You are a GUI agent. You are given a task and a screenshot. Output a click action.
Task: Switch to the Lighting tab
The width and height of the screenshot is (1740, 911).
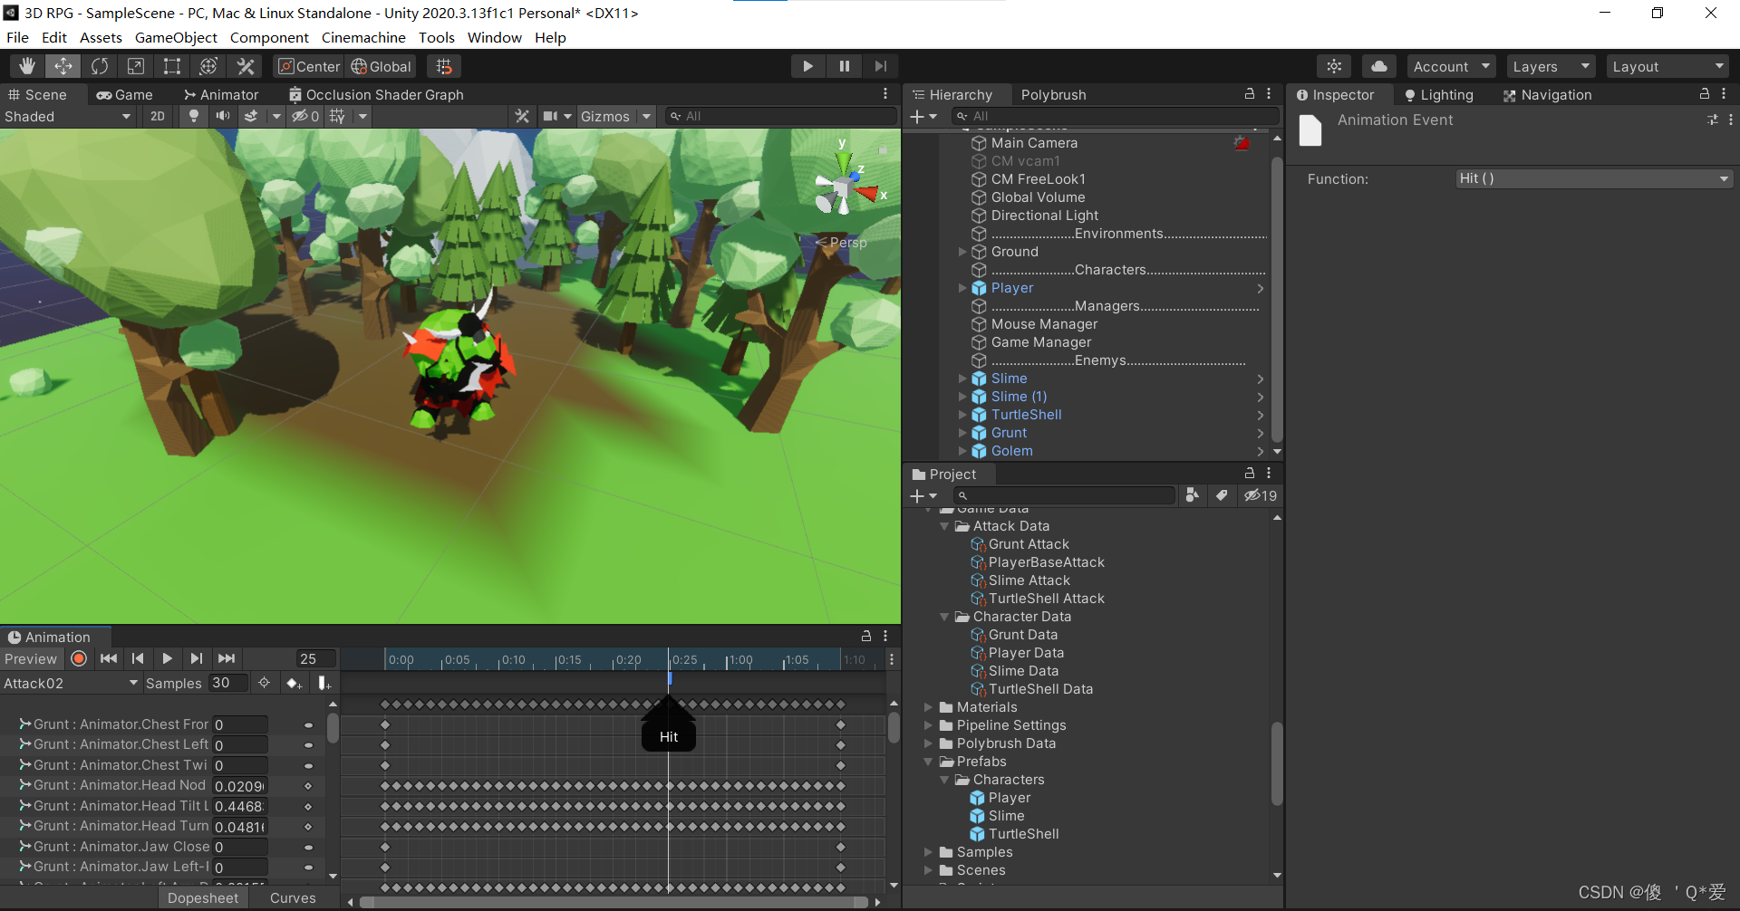[1438, 94]
